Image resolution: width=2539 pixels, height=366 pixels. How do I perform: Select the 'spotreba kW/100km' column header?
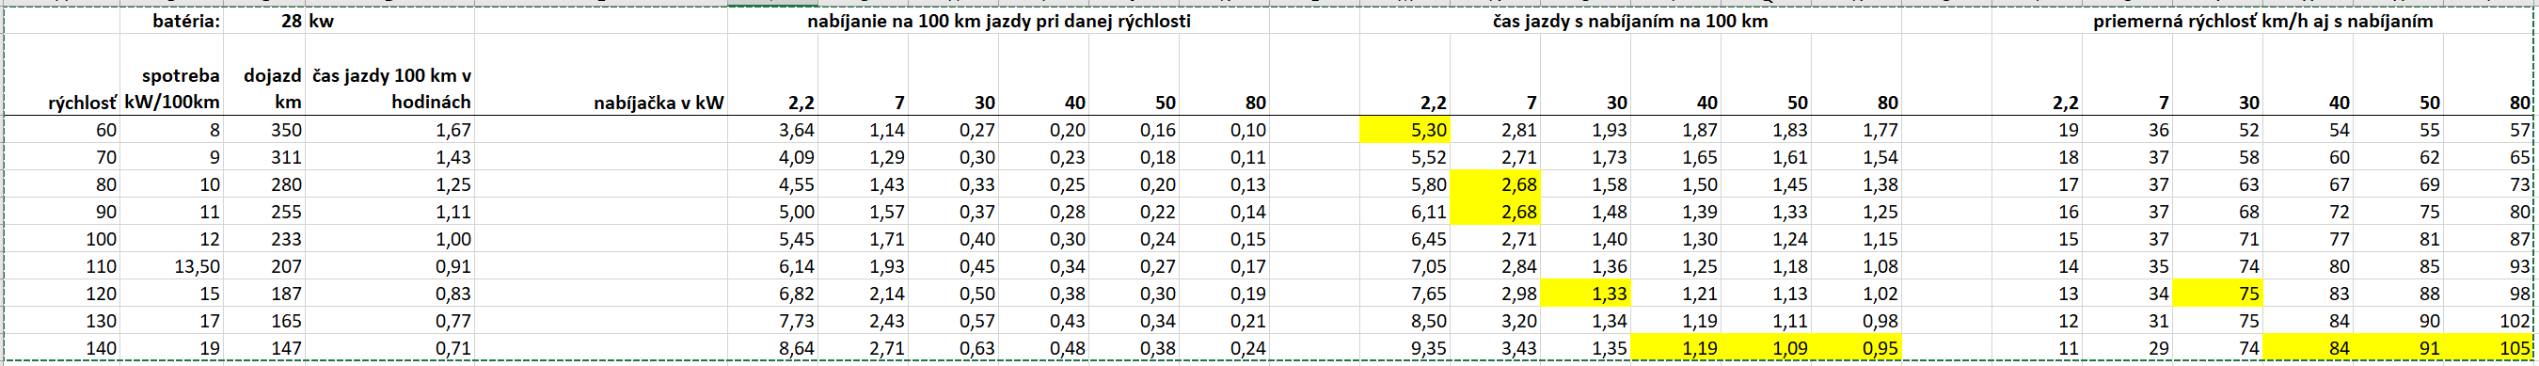(171, 75)
